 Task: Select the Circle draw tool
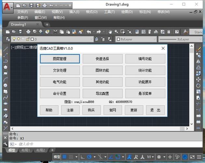click(5, 85)
